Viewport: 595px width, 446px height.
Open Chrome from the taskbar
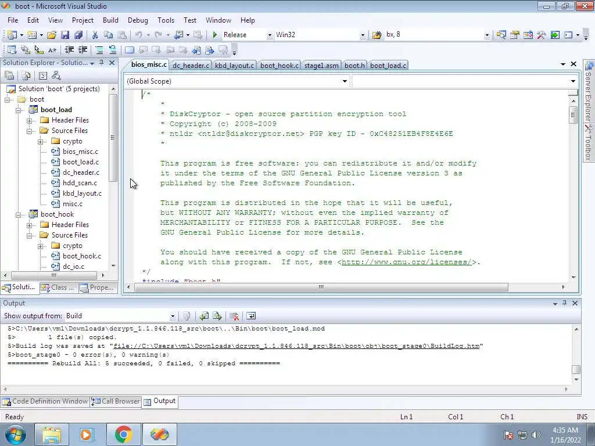(x=123, y=434)
